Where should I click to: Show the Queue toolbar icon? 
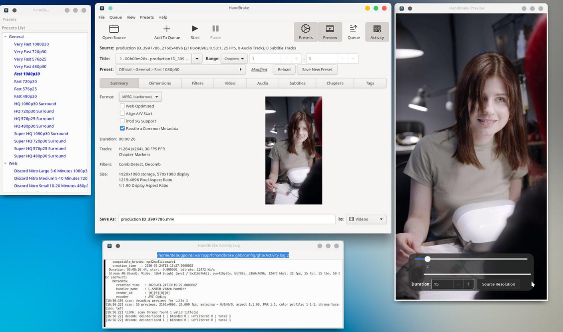[353, 29]
